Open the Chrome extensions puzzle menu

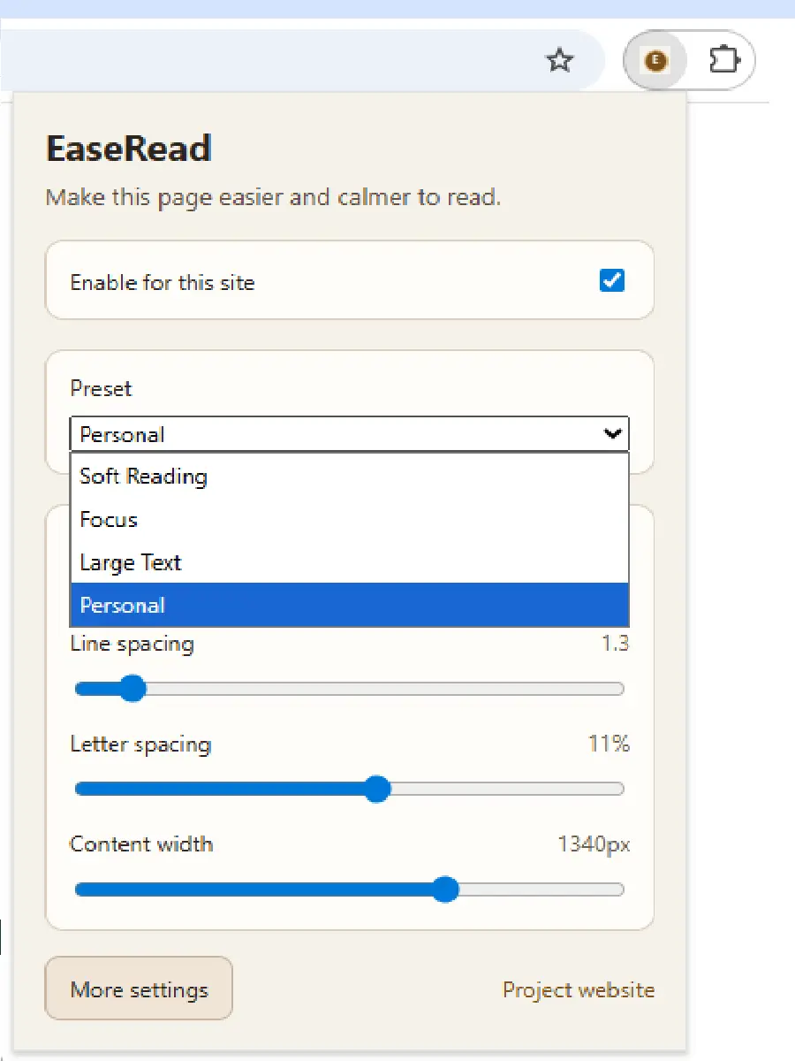[x=724, y=59]
